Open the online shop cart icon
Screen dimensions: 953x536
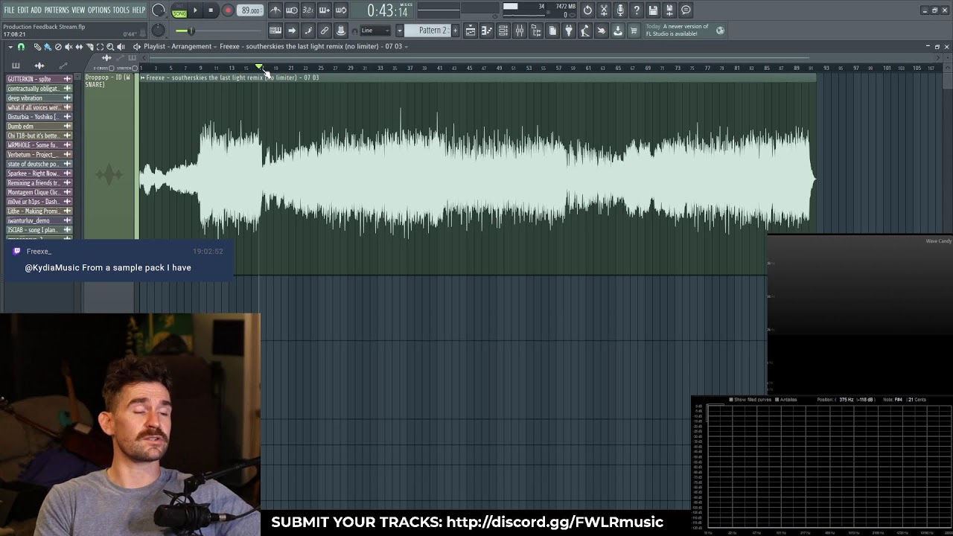pyautogui.click(x=634, y=31)
